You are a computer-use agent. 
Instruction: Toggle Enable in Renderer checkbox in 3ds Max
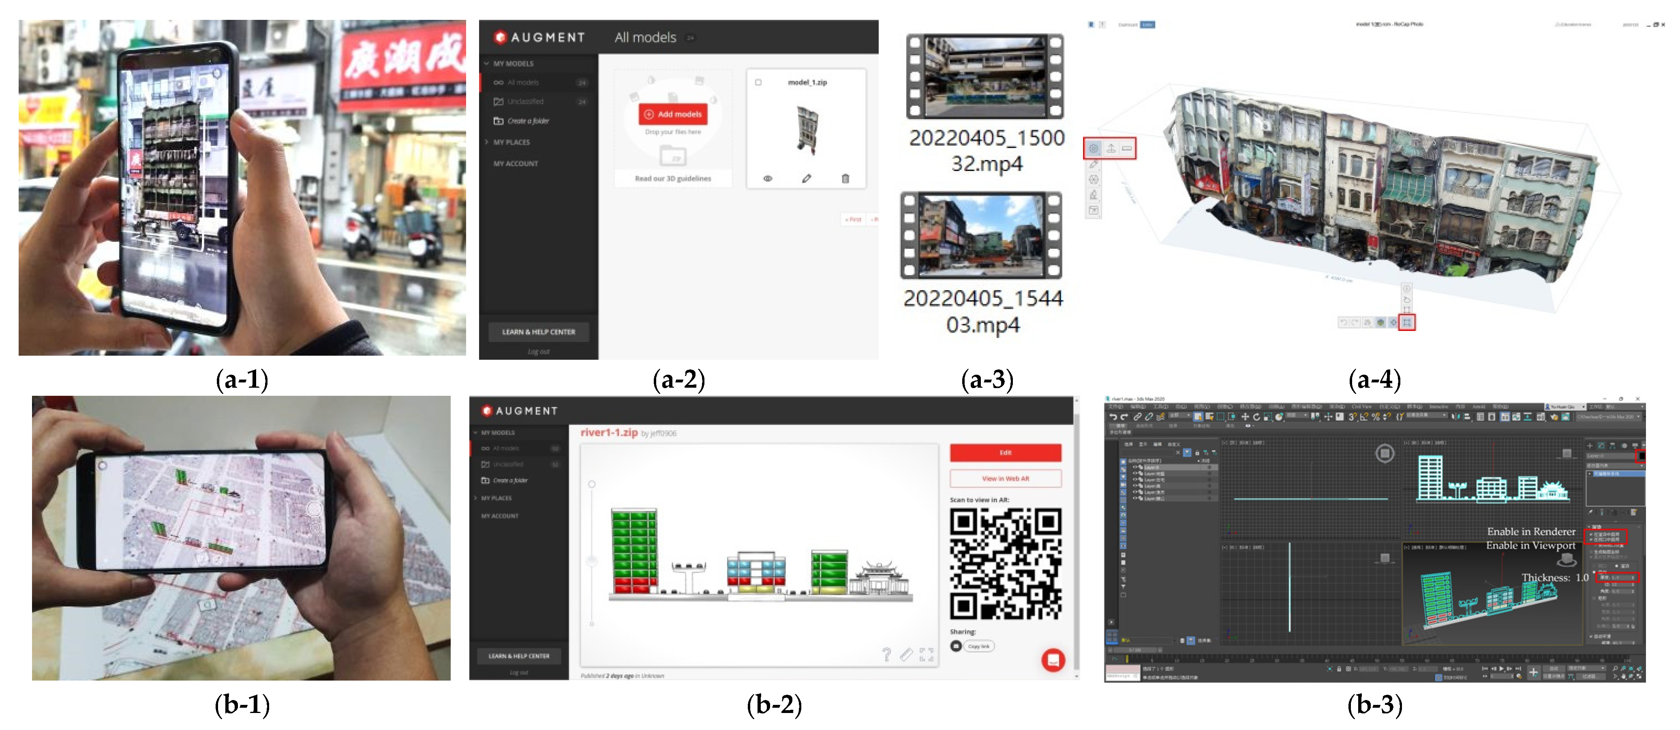pos(1592,534)
